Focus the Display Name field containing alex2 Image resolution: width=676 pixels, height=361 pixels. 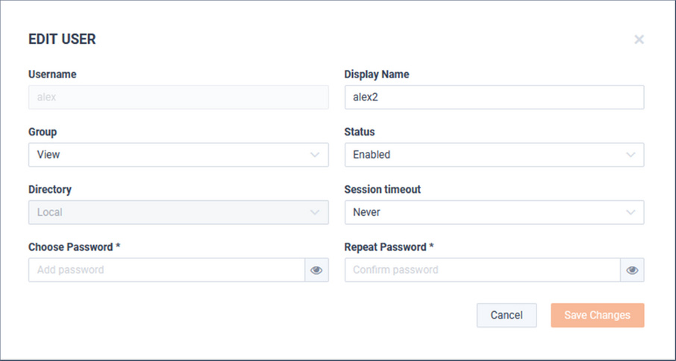pyautogui.click(x=494, y=98)
